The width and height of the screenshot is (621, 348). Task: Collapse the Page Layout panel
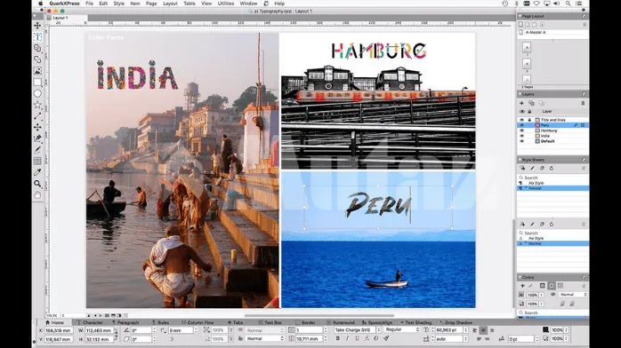520,16
